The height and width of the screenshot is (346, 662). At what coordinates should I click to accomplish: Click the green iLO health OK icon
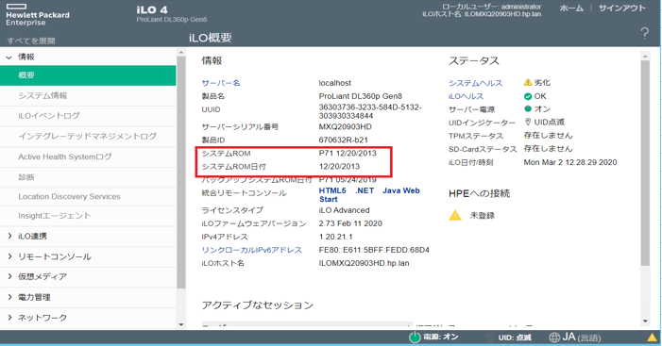[528, 96]
